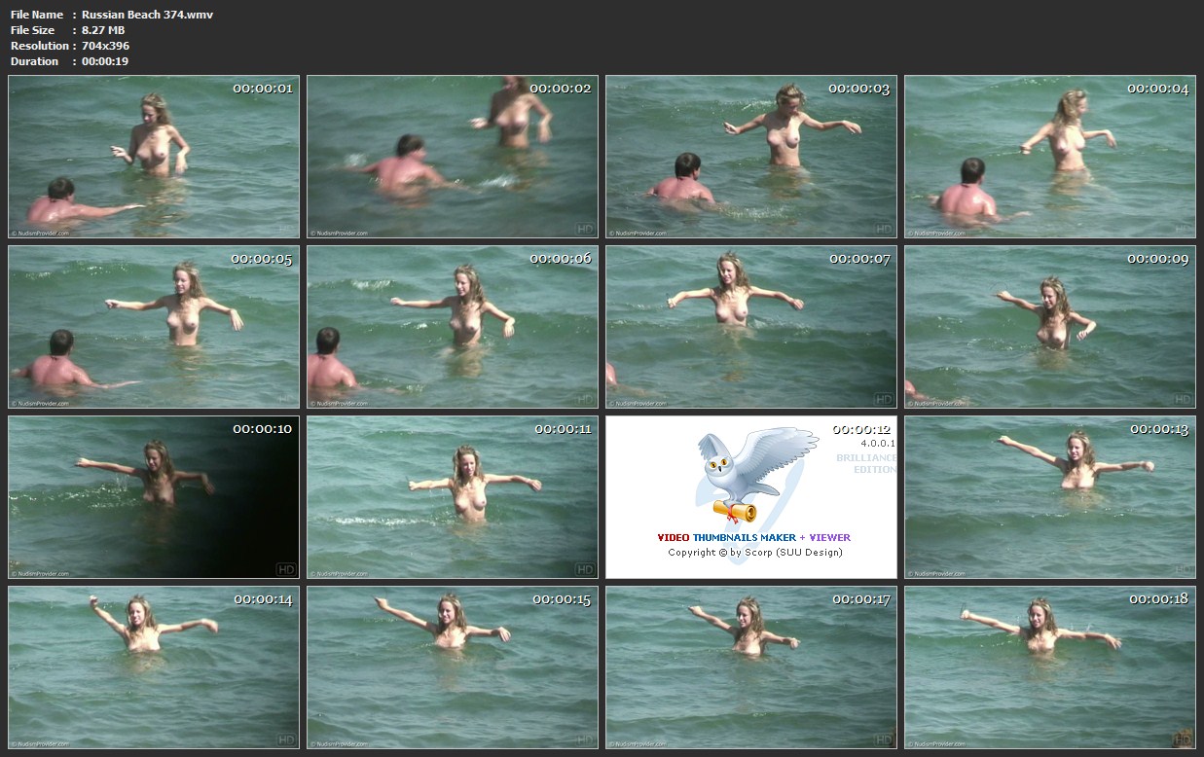The width and height of the screenshot is (1204, 757).
Task: Click the 00:00:06 timestamp label
Action: click(560, 259)
